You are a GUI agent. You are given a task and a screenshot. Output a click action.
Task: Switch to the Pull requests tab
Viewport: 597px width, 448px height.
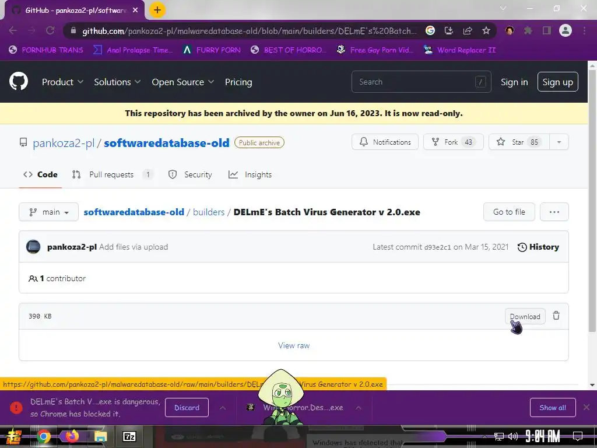(x=112, y=174)
